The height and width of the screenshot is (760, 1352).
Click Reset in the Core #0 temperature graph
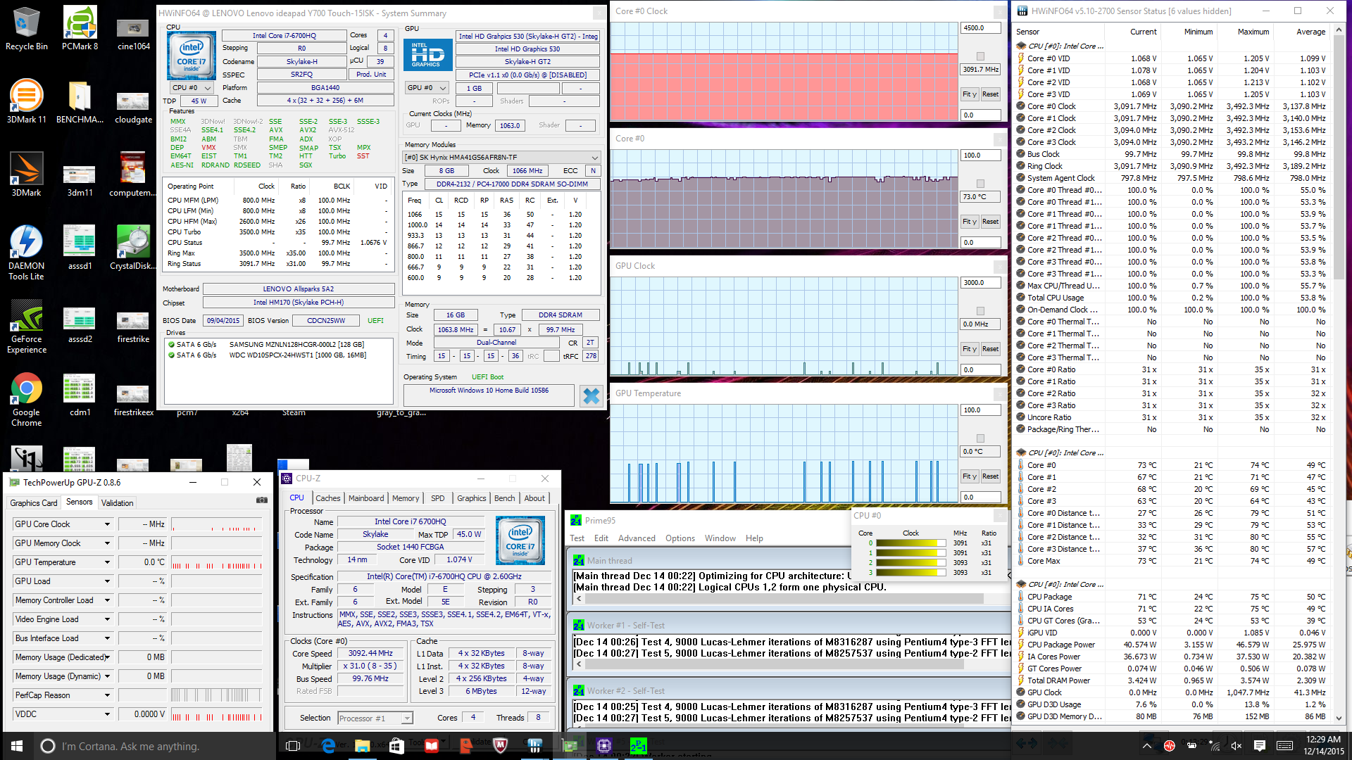[990, 222]
